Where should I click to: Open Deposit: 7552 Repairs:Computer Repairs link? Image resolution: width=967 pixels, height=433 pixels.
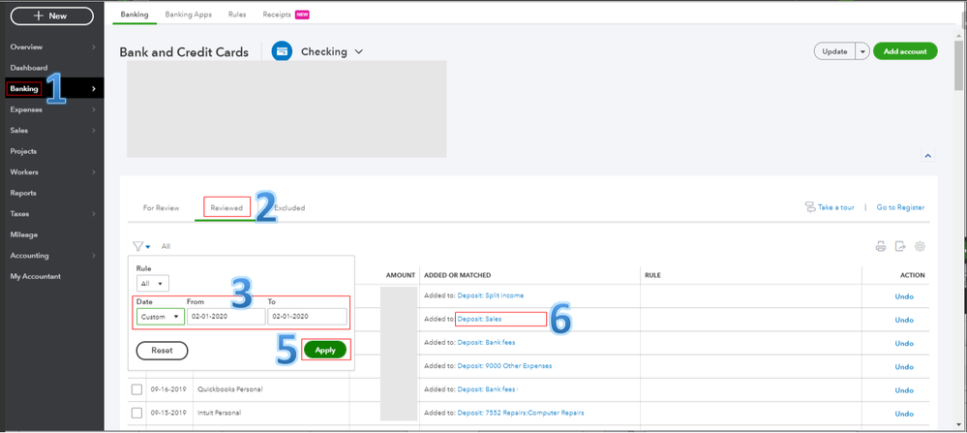click(x=521, y=413)
